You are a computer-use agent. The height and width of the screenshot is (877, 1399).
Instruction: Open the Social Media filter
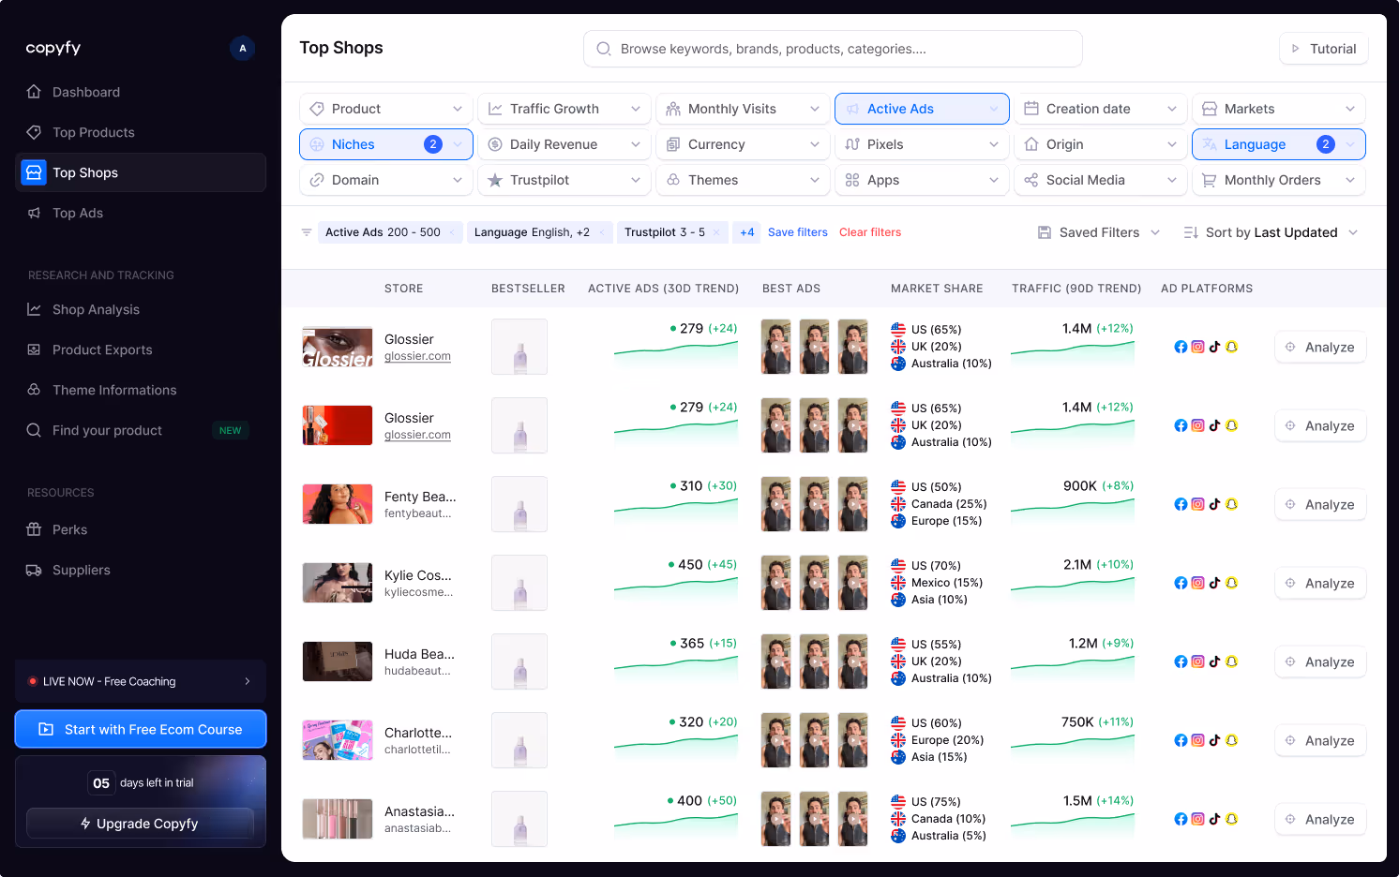pyautogui.click(x=1101, y=180)
